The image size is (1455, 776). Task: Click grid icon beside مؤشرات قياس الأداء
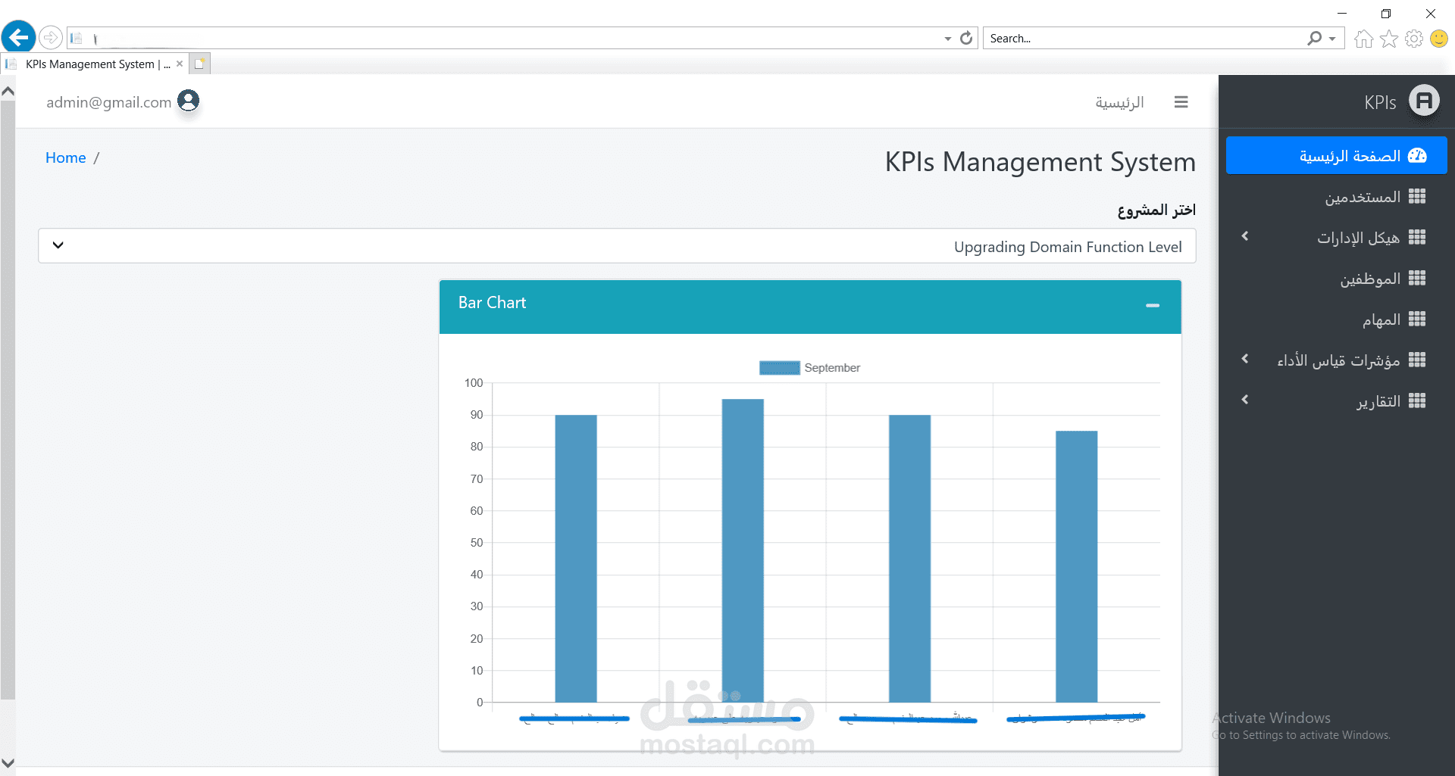pos(1417,360)
